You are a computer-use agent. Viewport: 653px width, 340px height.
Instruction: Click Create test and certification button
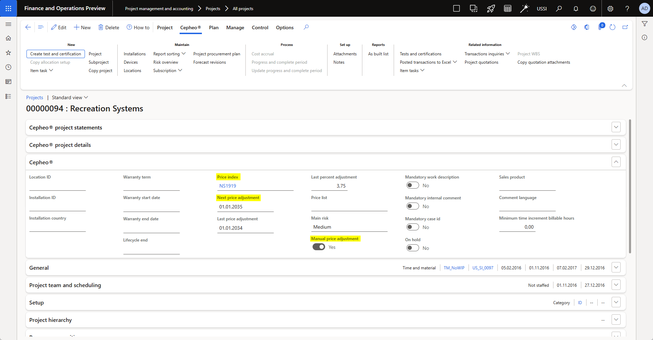(56, 54)
